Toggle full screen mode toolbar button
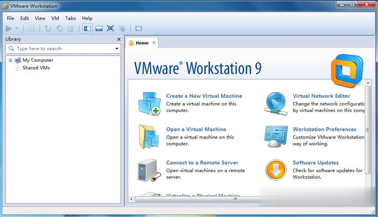Screen dimensions: 378x217 coord(110,29)
